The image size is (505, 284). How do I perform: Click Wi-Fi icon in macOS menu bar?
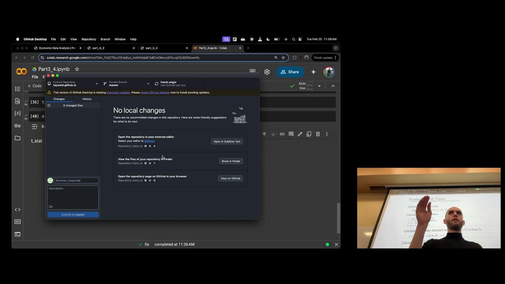[x=286, y=39]
